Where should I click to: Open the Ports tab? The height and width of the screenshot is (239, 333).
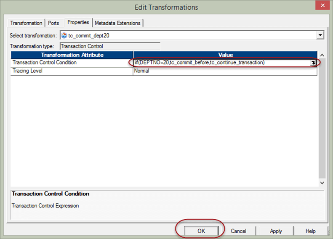[53, 23]
